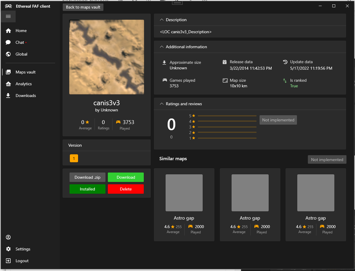Click the 1 star rating bar
355x271 pixels.
pos(227,138)
